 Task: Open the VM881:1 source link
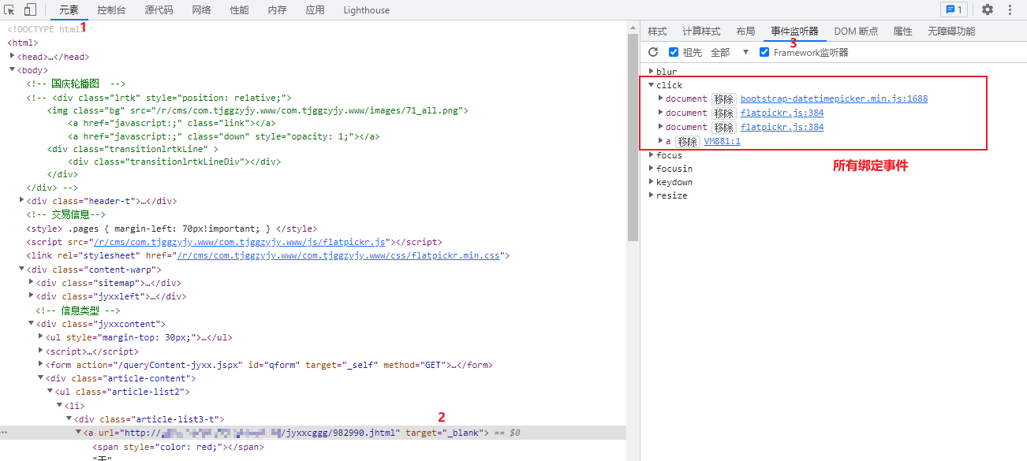click(x=722, y=142)
